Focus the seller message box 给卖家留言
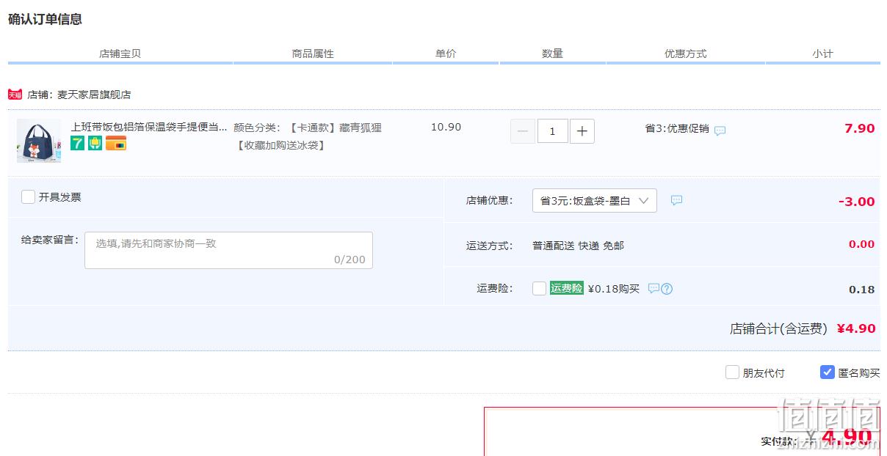This screenshot has width=887, height=456. click(228, 250)
